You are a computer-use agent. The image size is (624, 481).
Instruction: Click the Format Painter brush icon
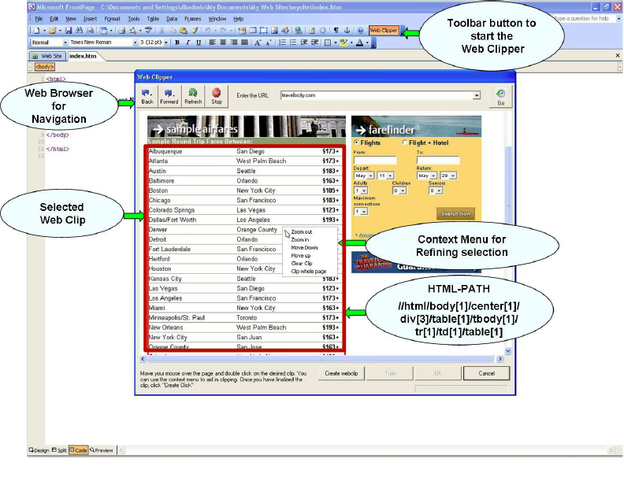pyautogui.click(x=194, y=31)
